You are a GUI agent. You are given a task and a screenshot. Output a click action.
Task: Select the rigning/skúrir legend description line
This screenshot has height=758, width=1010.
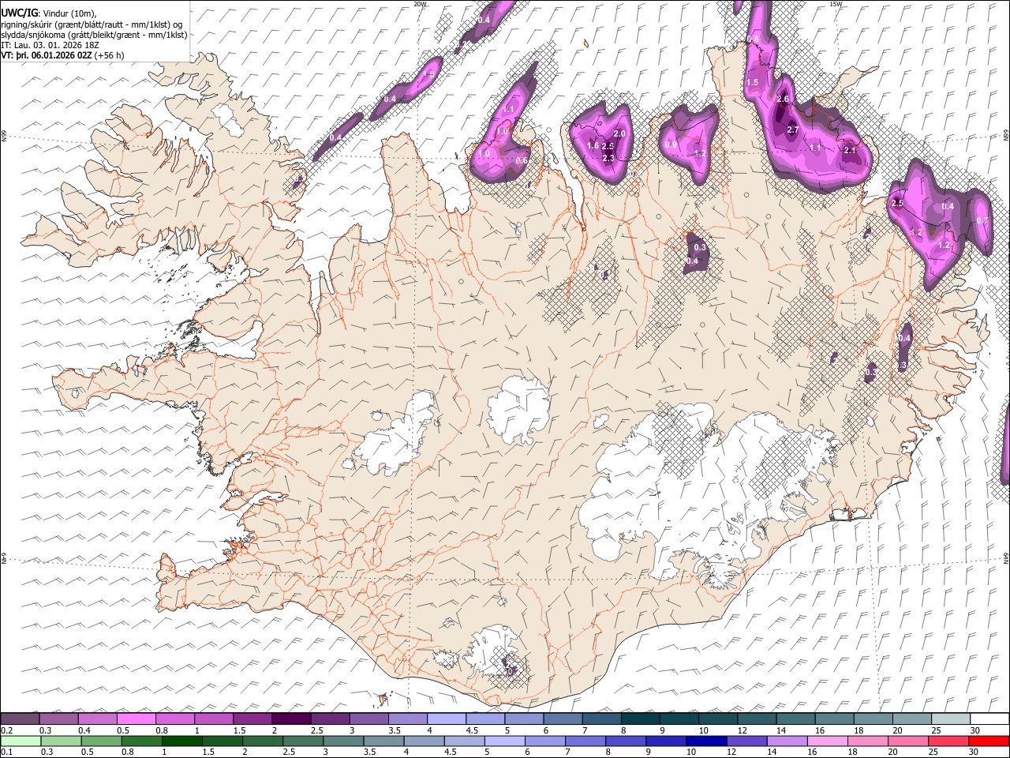[92, 24]
